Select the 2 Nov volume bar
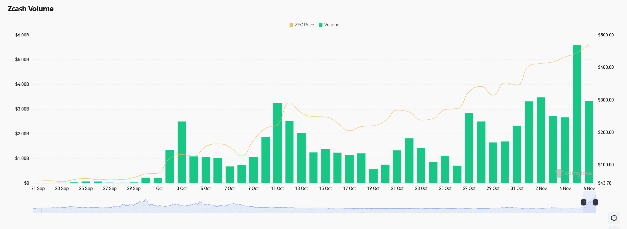The image size is (627, 229). click(x=541, y=140)
